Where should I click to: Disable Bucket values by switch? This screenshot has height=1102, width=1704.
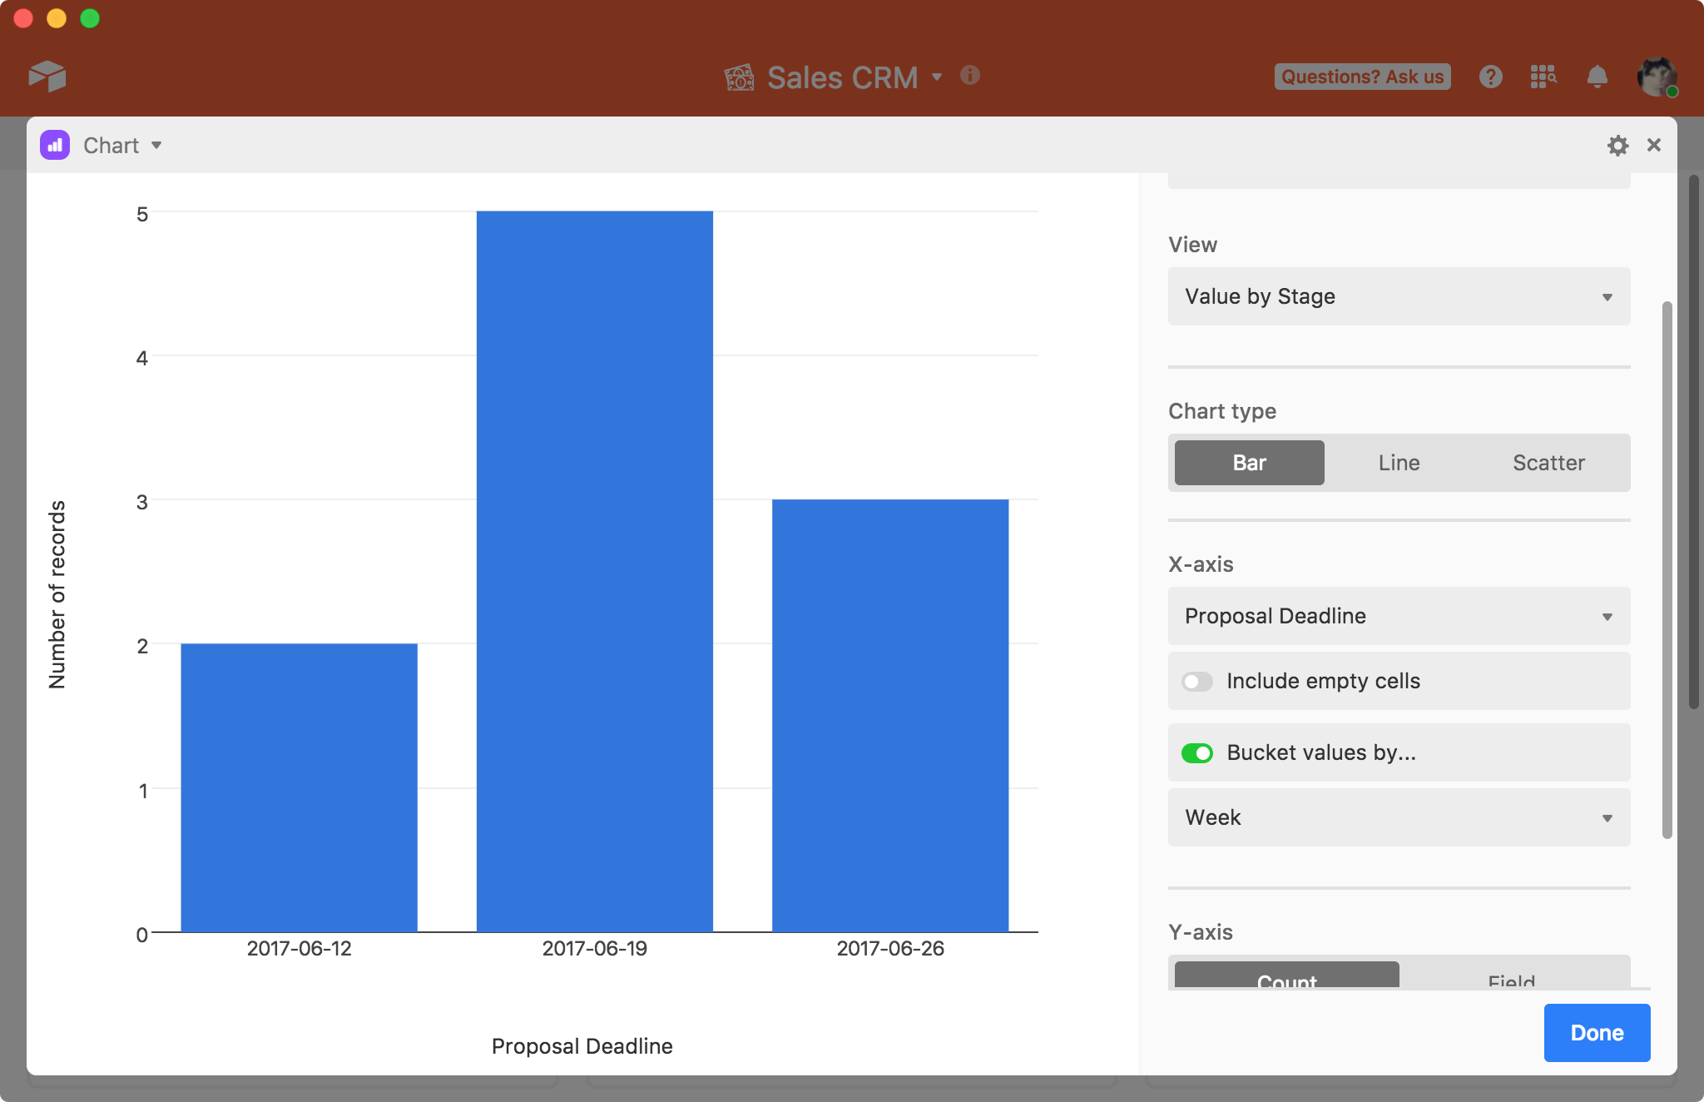coord(1197,753)
